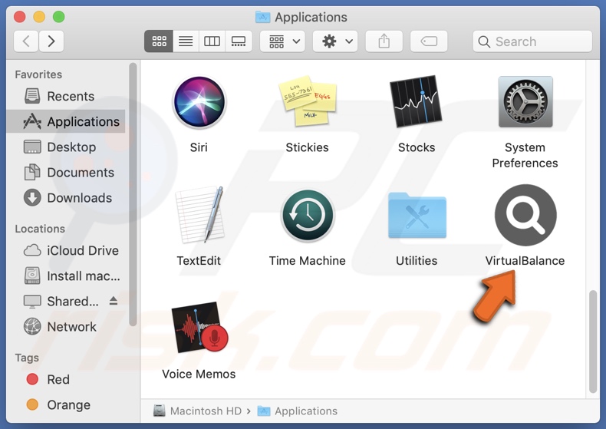Viewport: 606px width, 429px height.
Task: Open System Preferences gear icon
Action: tap(525, 101)
